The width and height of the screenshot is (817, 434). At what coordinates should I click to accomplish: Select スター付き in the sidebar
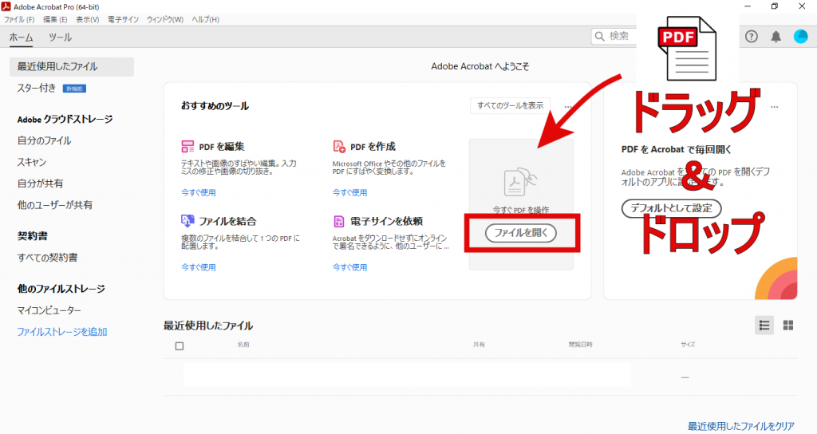(x=37, y=88)
